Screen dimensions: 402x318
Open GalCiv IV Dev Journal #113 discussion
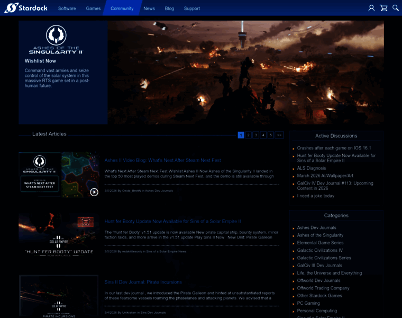click(x=335, y=185)
